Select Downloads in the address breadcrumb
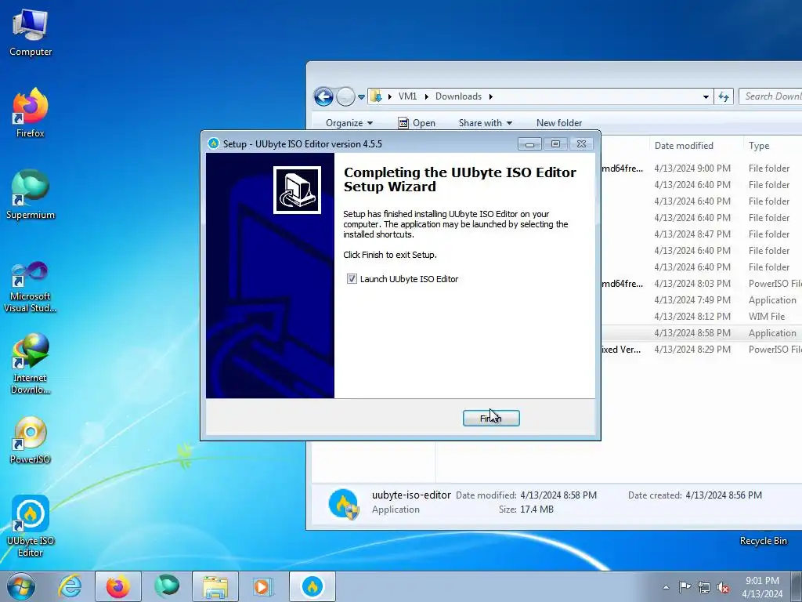This screenshot has height=602, width=802. click(458, 96)
